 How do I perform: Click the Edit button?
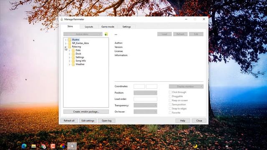[196, 34]
